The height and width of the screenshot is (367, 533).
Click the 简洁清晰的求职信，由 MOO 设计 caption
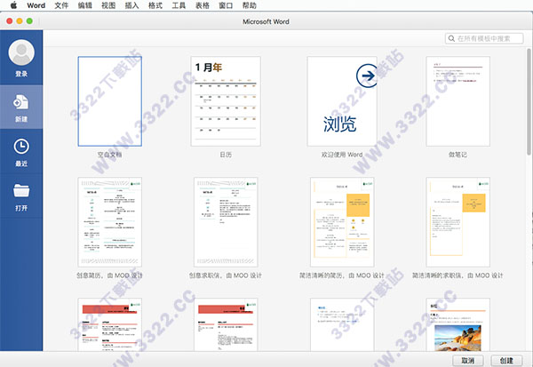[457, 275]
